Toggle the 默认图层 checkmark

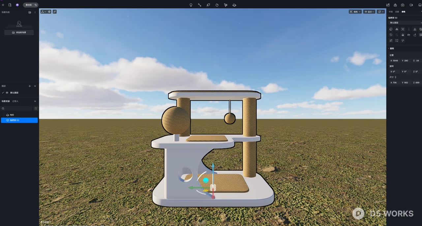(x=3, y=93)
